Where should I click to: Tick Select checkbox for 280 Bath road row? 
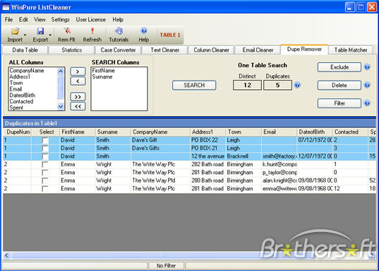(x=45, y=181)
